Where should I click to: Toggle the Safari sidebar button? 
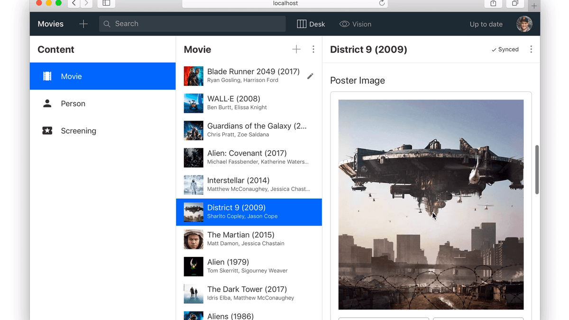[106, 3]
